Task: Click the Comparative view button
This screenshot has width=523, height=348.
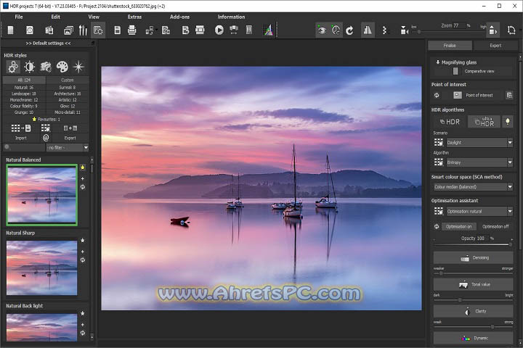Action: click(474, 71)
